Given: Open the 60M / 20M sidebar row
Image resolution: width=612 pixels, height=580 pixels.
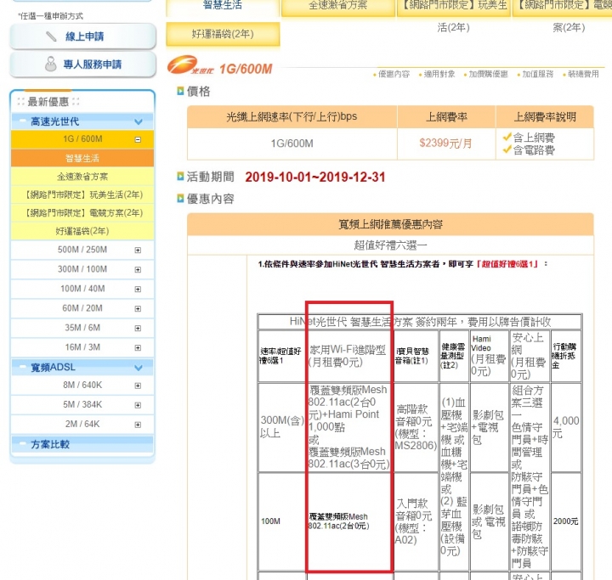Looking at the screenshot, I should click(x=82, y=308).
